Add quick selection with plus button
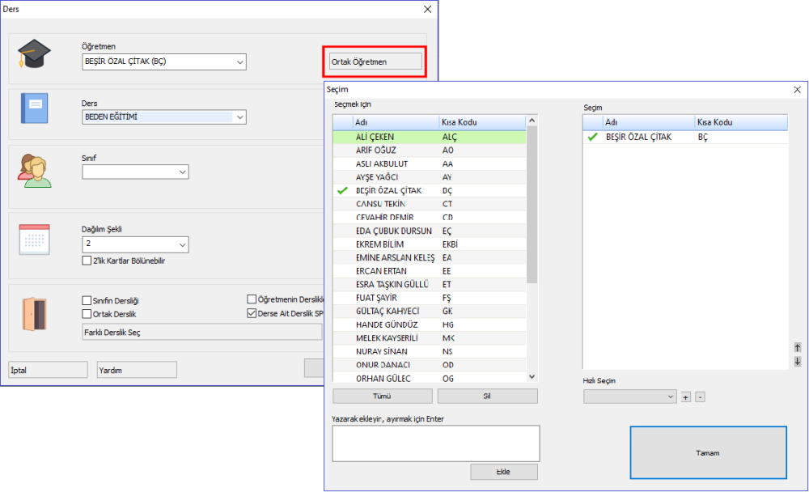This screenshot has width=809, height=492. tap(686, 397)
